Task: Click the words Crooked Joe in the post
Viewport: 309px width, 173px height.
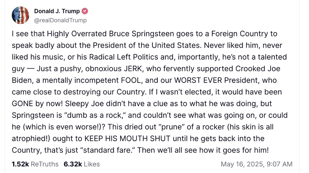Action: coord(256,69)
